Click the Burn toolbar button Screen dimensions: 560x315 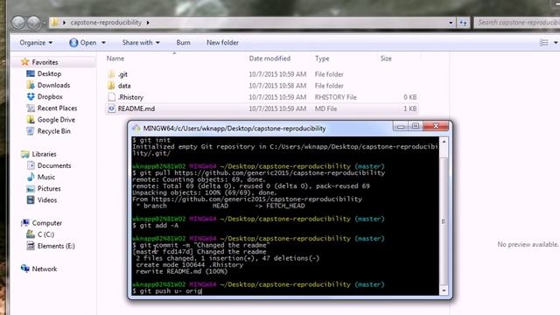pyautogui.click(x=183, y=43)
